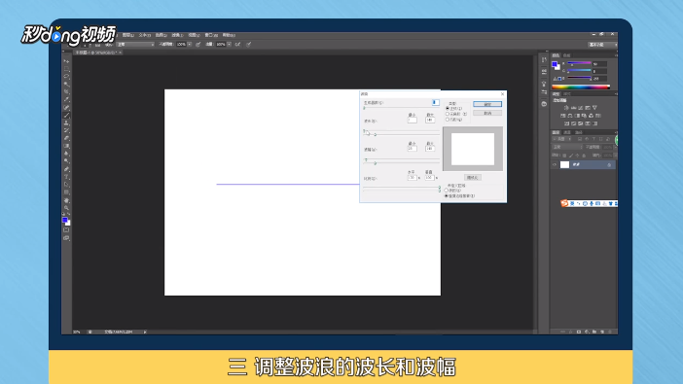Toggle lock transparent pixels in Layers
Screen dimensions: 683x384
pos(564,156)
